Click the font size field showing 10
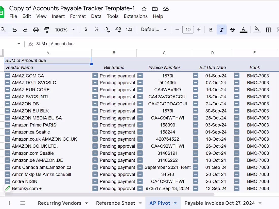279x209 pixels. coord(188,30)
